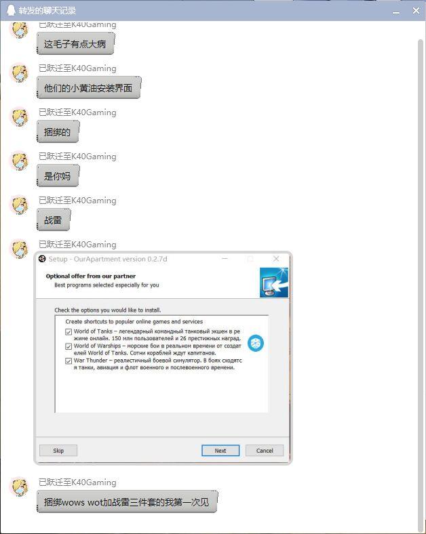Uncheck the World of Warships checkbox
The width and height of the screenshot is (426, 534).
69,346
